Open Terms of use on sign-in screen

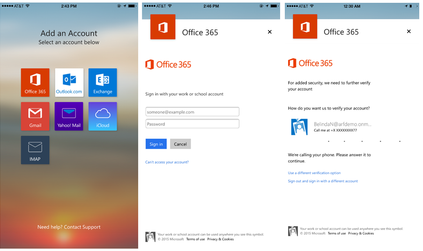click(x=196, y=239)
